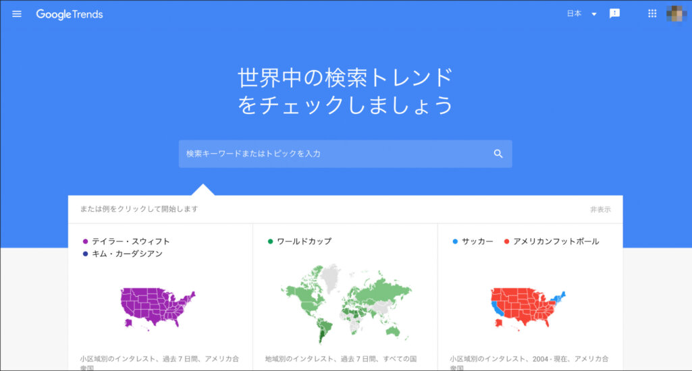This screenshot has height=371, width=692.
Task: Click the search magnifier icon
Action: [x=498, y=154]
